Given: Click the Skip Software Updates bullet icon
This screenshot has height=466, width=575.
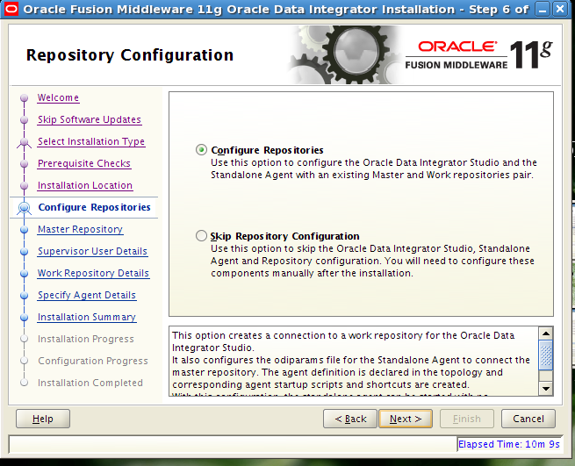Looking at the screenshot, I should (x=25, y=120).
